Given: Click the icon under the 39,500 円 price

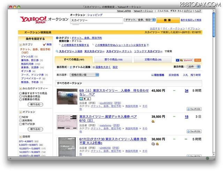Looking at the screenshot, I should point(153,121).
